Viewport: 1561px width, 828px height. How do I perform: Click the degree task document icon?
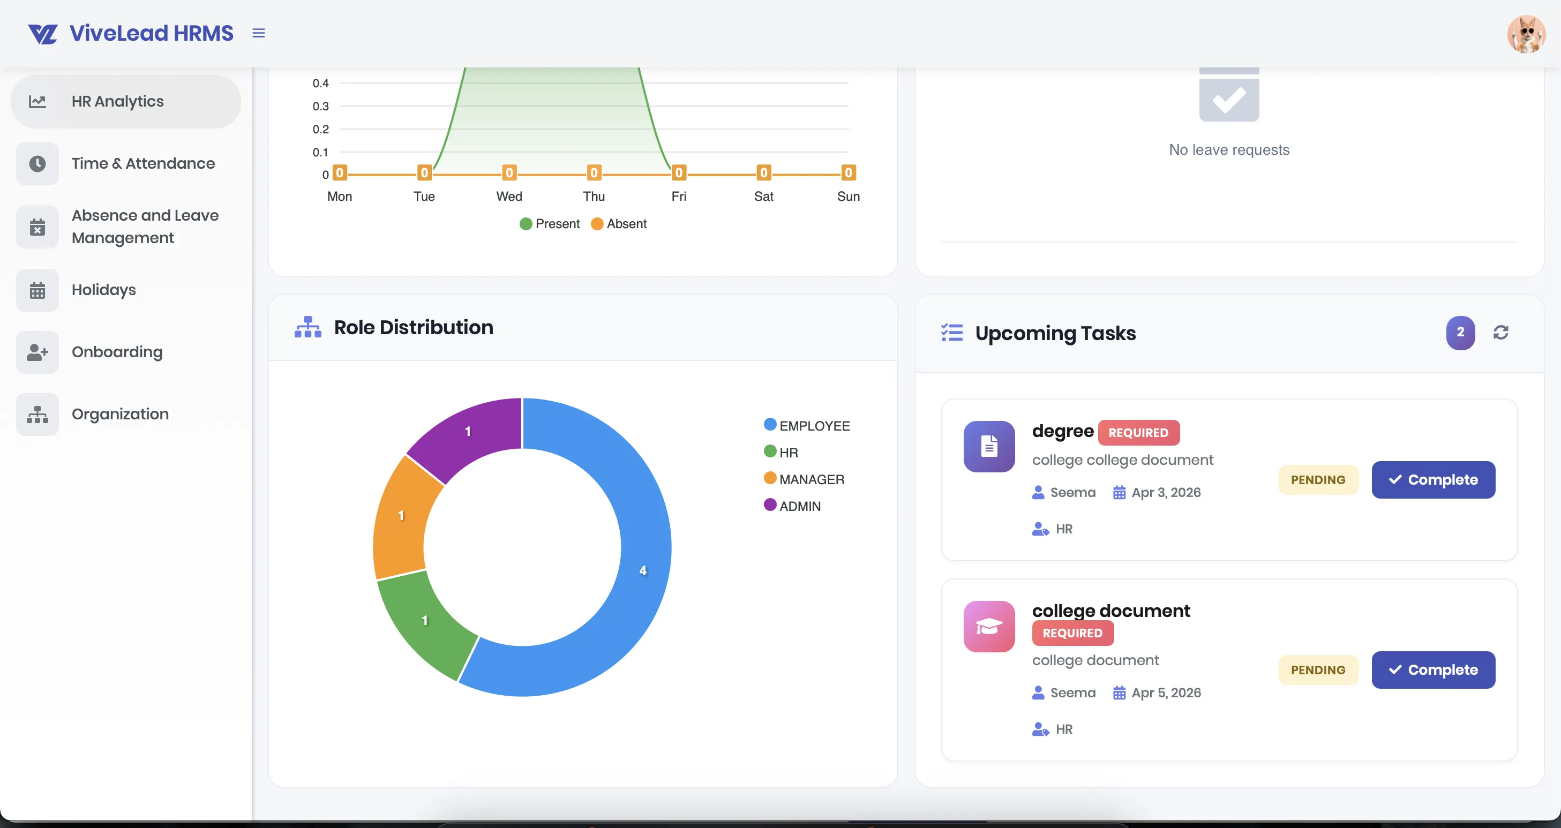[989, 447]
